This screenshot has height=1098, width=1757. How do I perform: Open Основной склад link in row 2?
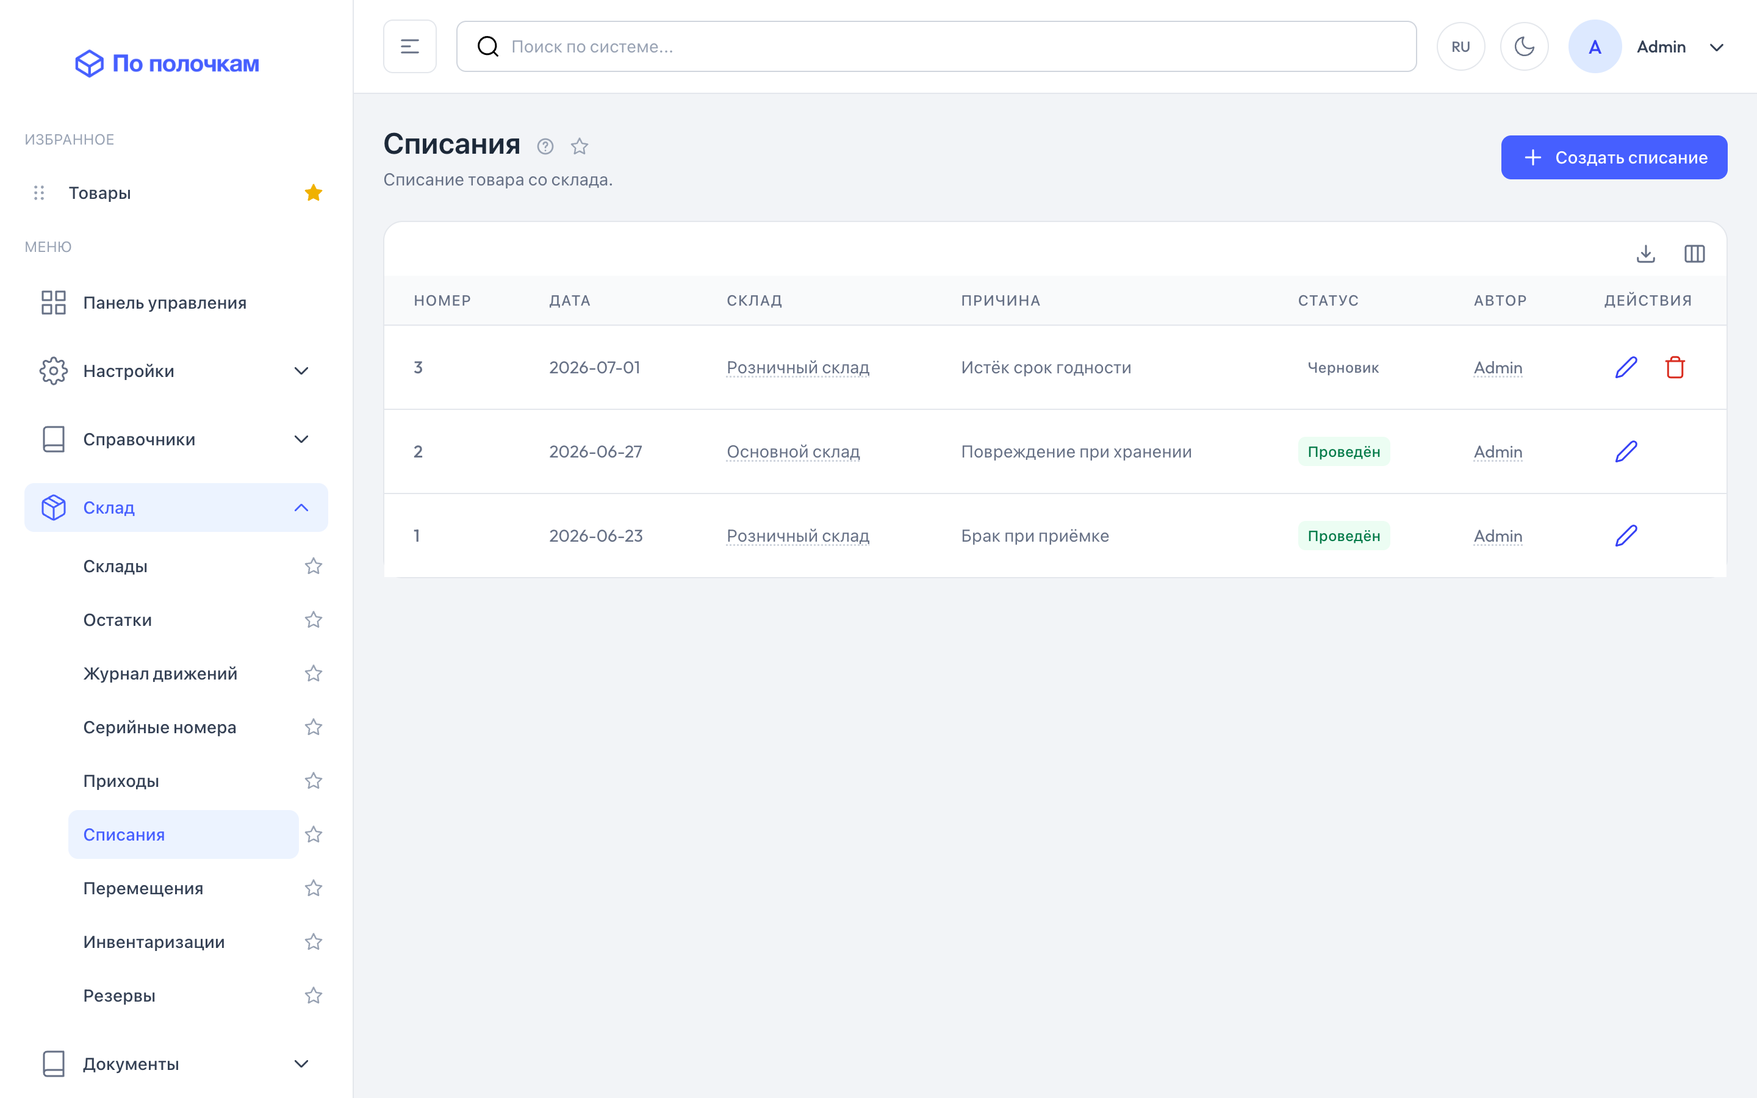point(793,451)
